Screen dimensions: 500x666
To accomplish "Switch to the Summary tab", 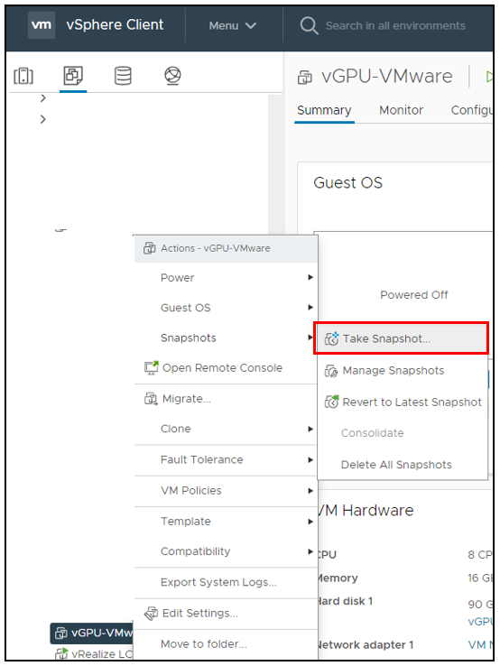I will point(324,110).
